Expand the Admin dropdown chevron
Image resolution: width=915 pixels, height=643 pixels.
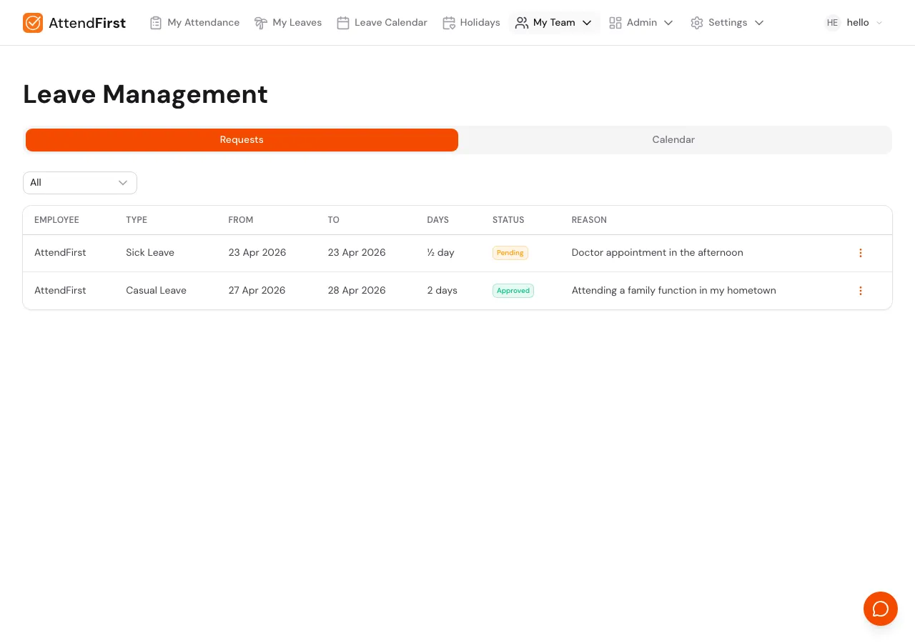668,23
